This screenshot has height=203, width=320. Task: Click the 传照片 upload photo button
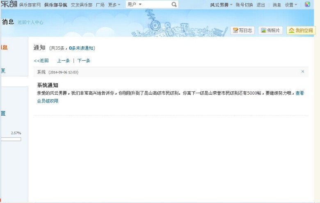pyautogui.click(x=270, y=30)
